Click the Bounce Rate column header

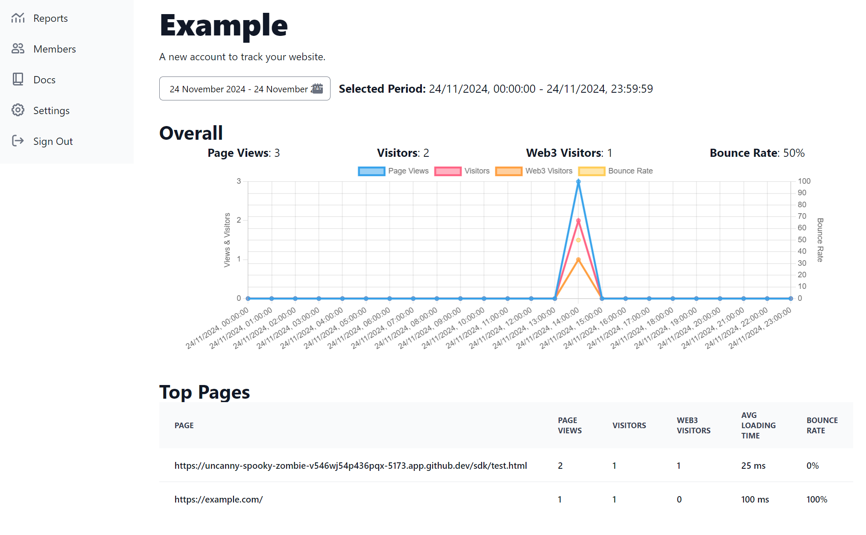click(822, 426)
